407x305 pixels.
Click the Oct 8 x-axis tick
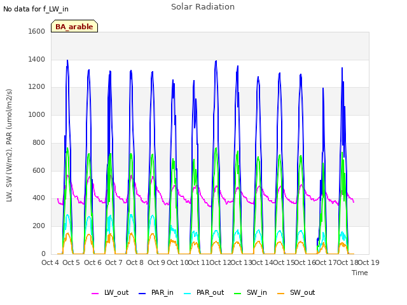135,262
